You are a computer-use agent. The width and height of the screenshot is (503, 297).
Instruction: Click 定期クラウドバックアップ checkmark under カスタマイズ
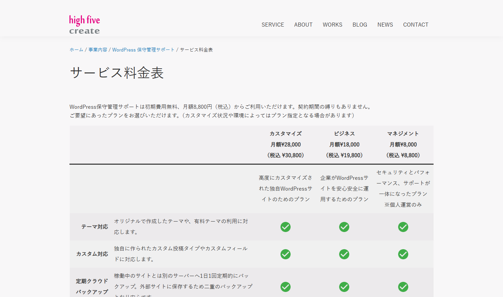tap(285, 287)
